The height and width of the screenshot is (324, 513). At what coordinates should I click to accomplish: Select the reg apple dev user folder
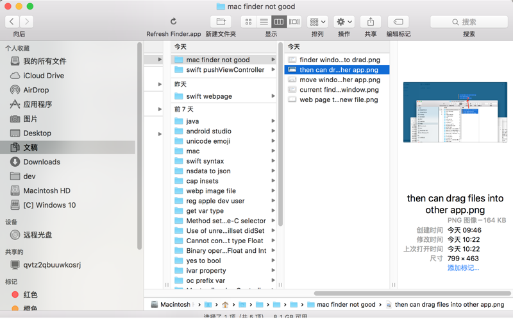click(224, 201)
